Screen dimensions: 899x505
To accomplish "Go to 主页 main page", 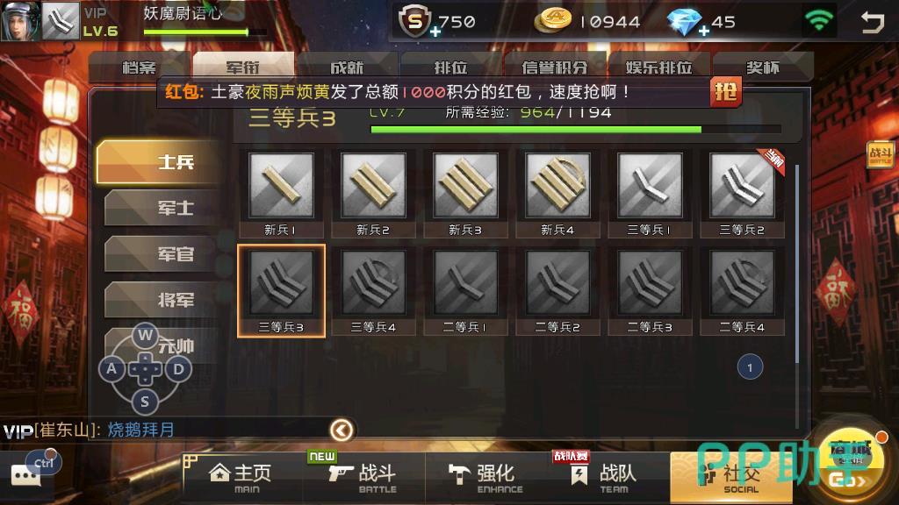I will (242, 478).
